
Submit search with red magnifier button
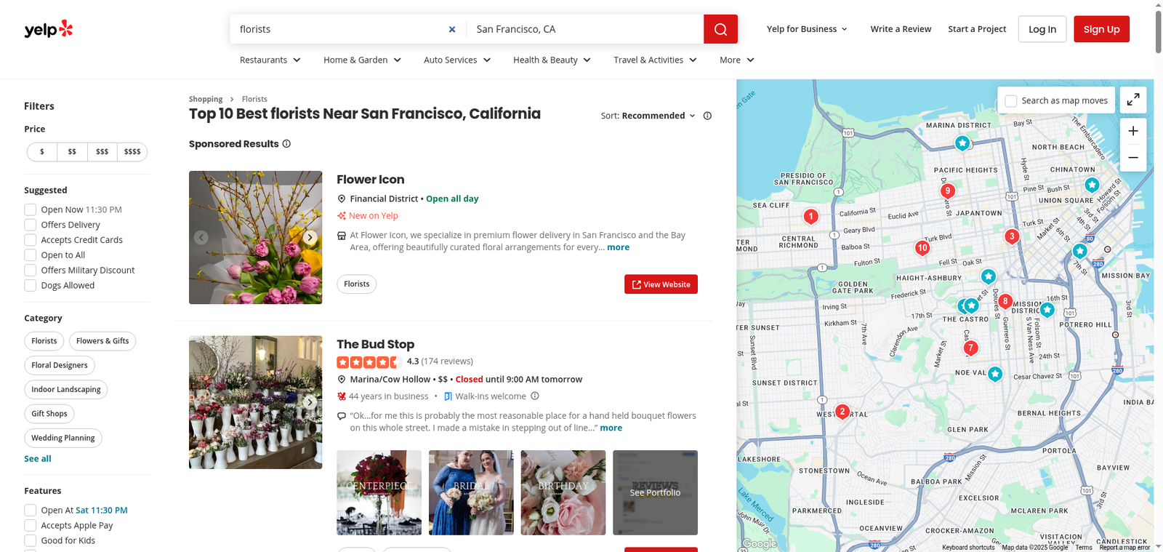point(720,29)
